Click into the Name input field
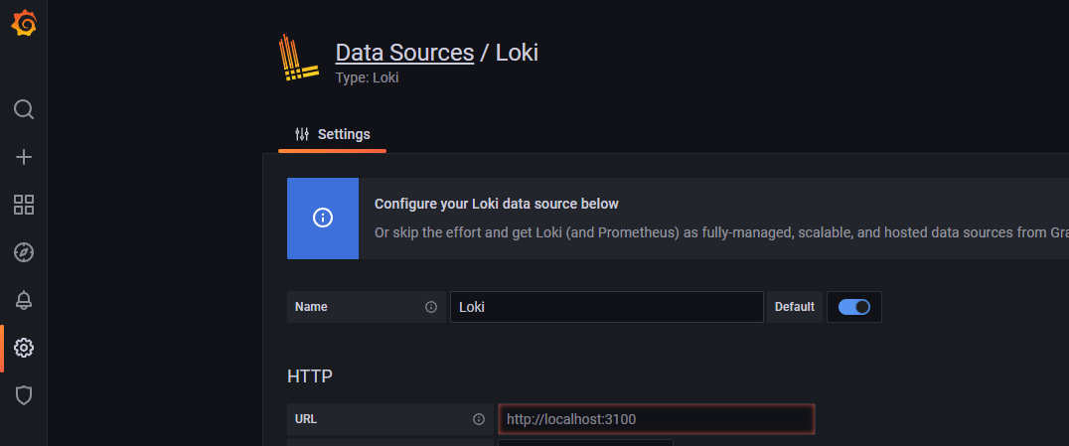This screenshot has width=1069, height=446. [606, 307]
